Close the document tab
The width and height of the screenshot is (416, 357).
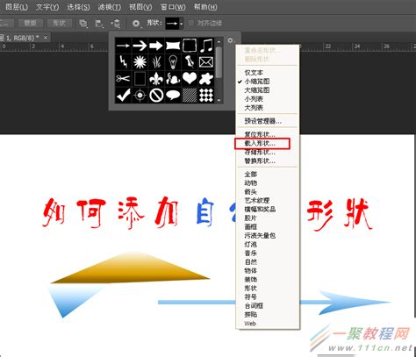pos(46,38)
